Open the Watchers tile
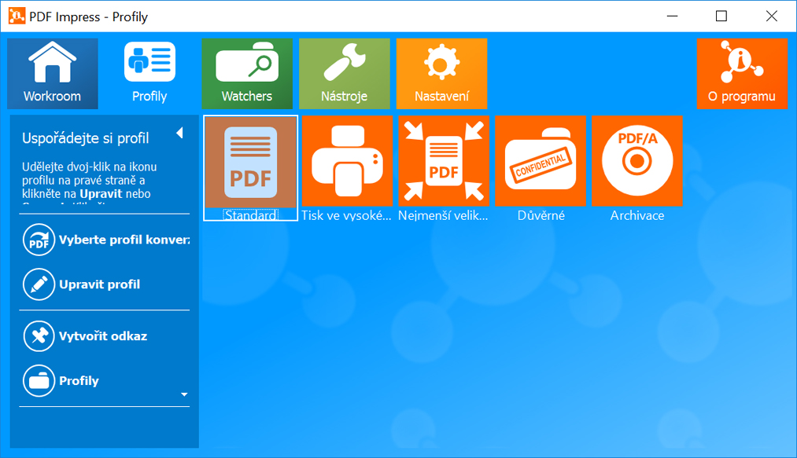This screenshot has width=797, height=458. coord(247,74)
